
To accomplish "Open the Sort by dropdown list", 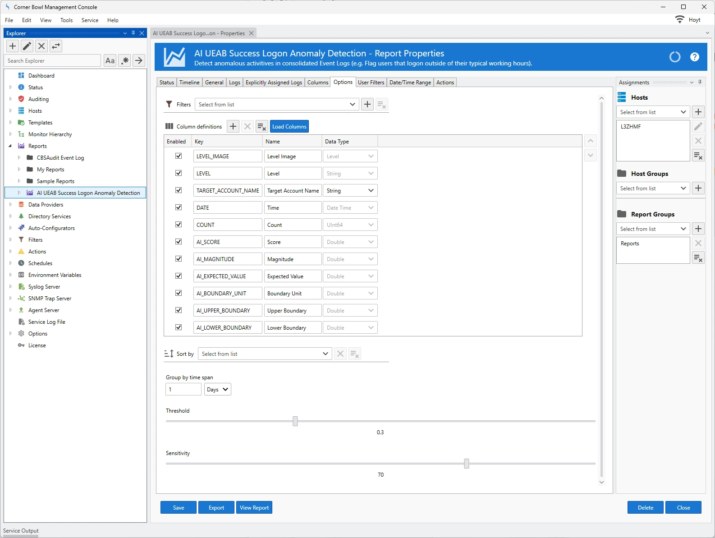I will (x=265, y=354).
